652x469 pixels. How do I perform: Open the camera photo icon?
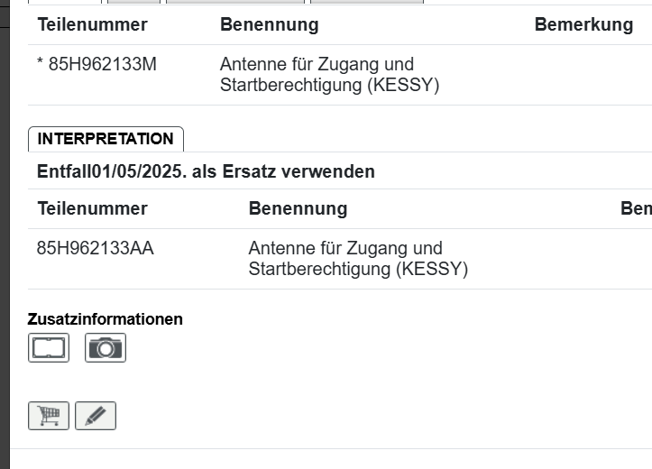tap(106, 347)
